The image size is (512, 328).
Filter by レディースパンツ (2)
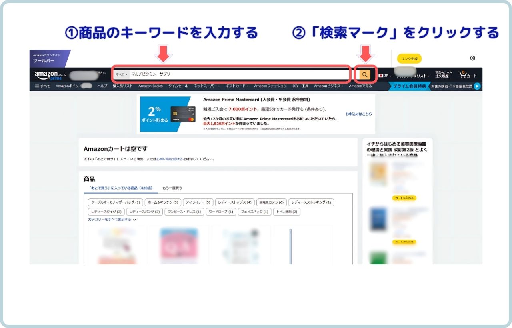145,212
